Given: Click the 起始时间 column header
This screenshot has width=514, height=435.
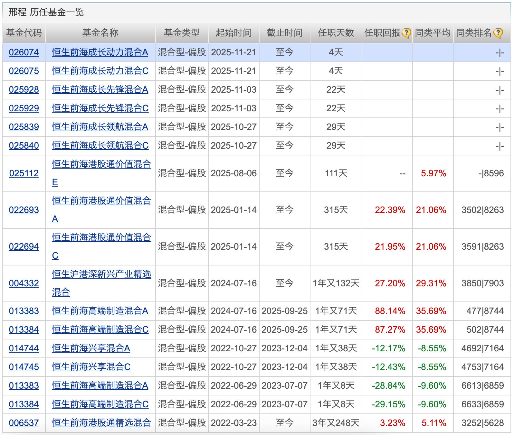Looking at the screenshot, I should tap(233, 33).
